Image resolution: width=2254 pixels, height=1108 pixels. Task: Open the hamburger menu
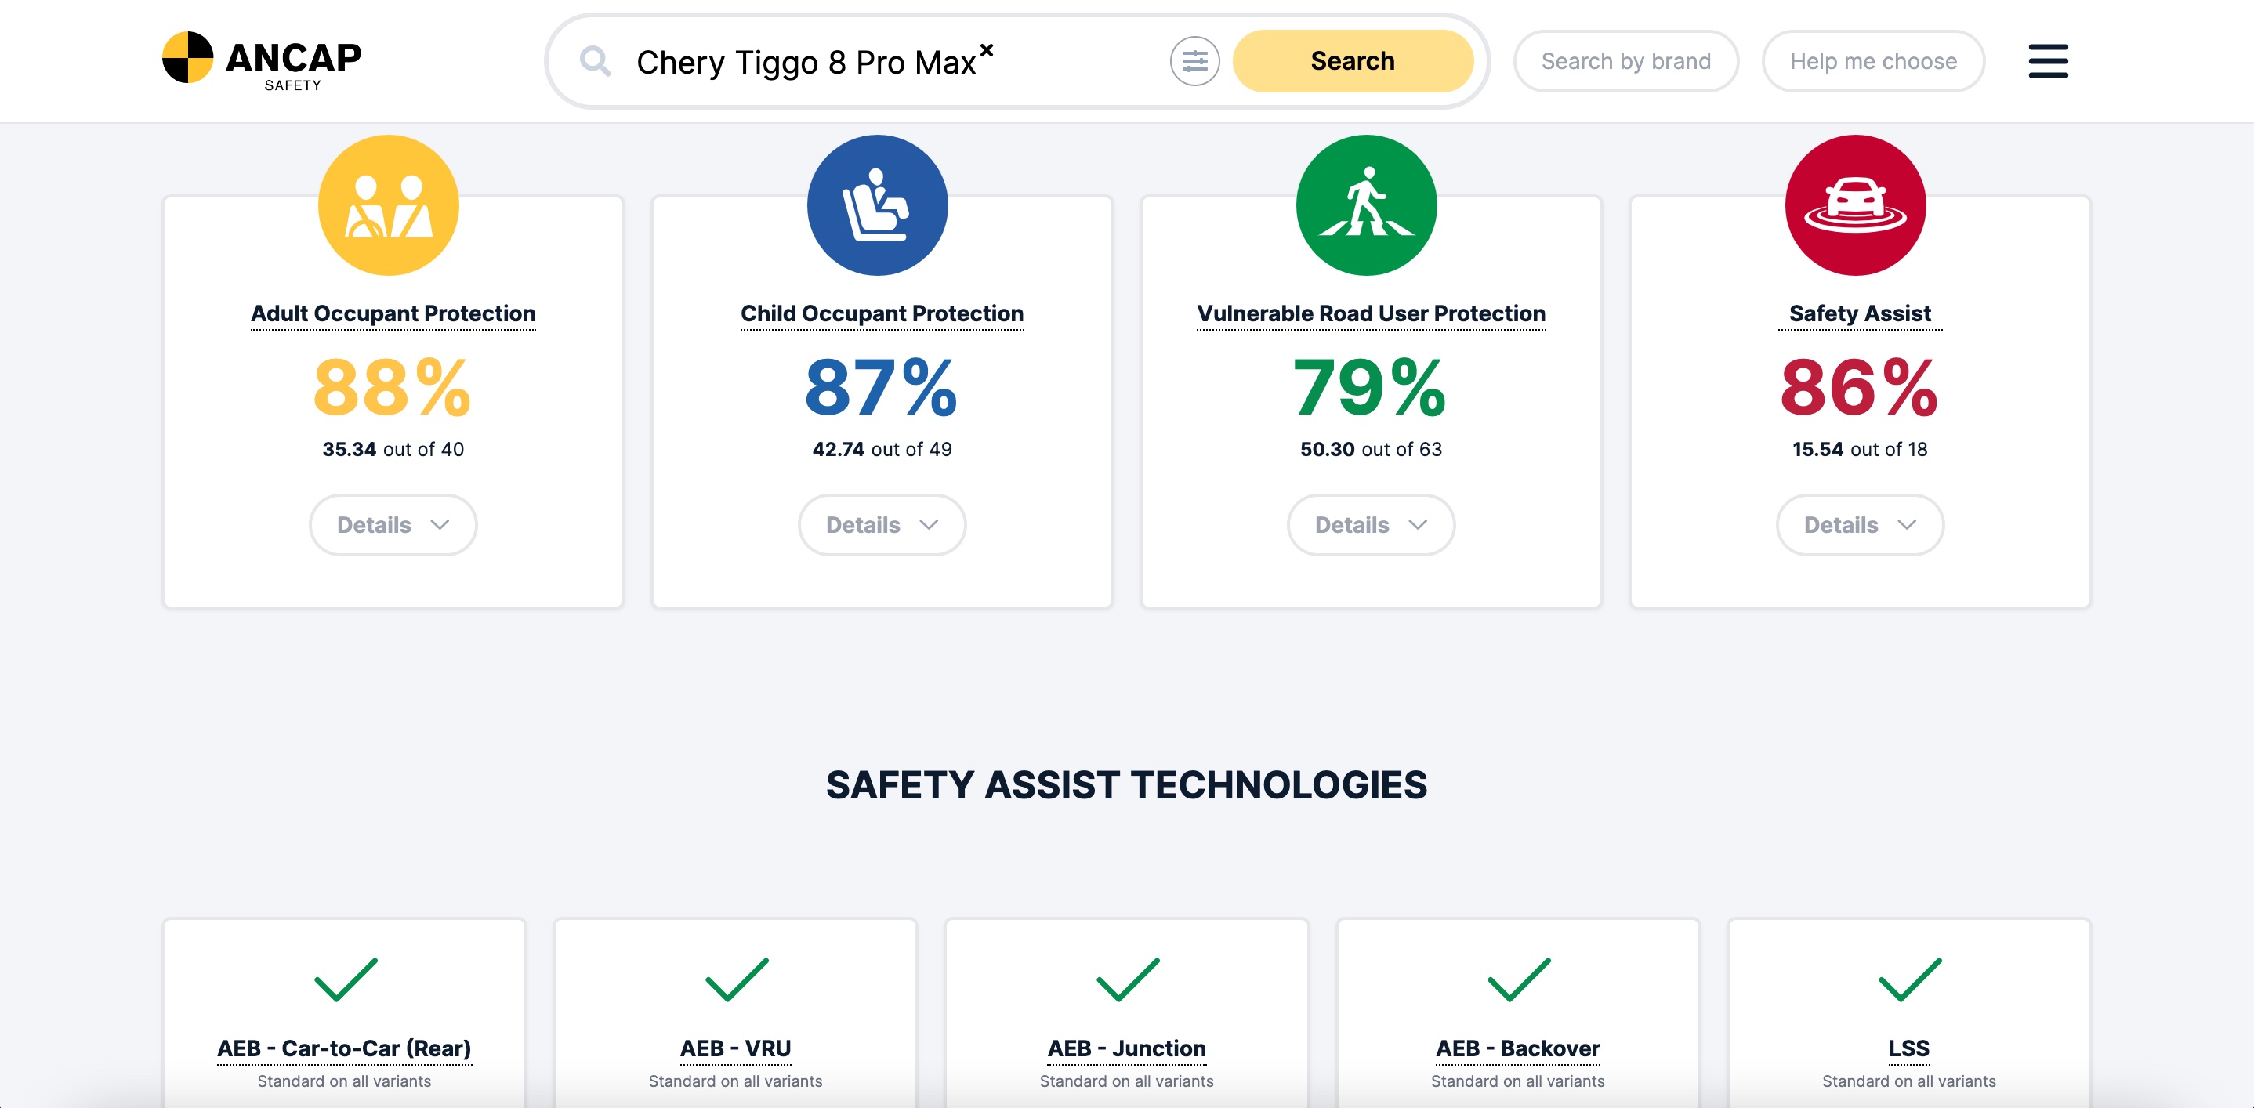pos(2048,61)
